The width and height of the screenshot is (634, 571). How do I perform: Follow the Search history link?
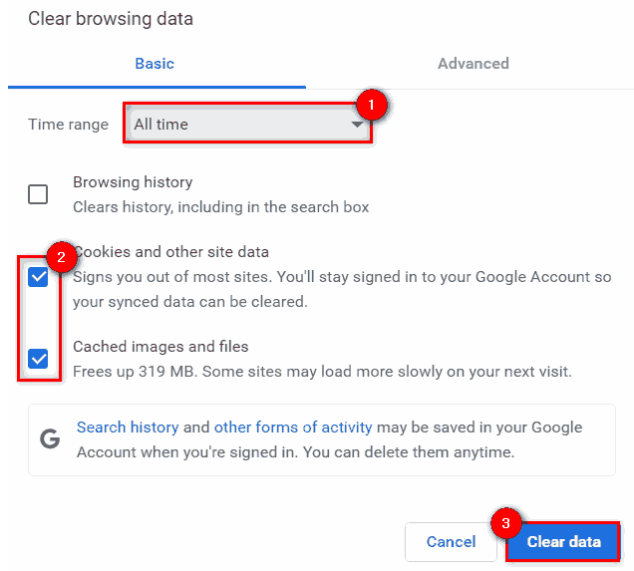tap(128, 427)
